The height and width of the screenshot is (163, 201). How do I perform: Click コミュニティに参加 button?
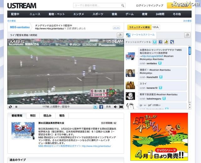139,27
